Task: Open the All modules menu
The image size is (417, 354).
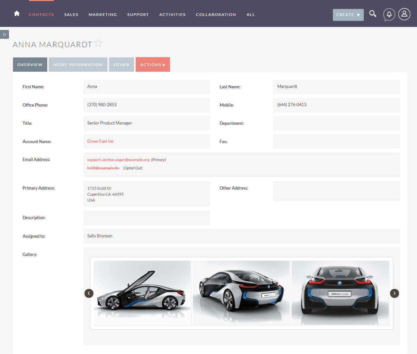Action: coord(251,15)
